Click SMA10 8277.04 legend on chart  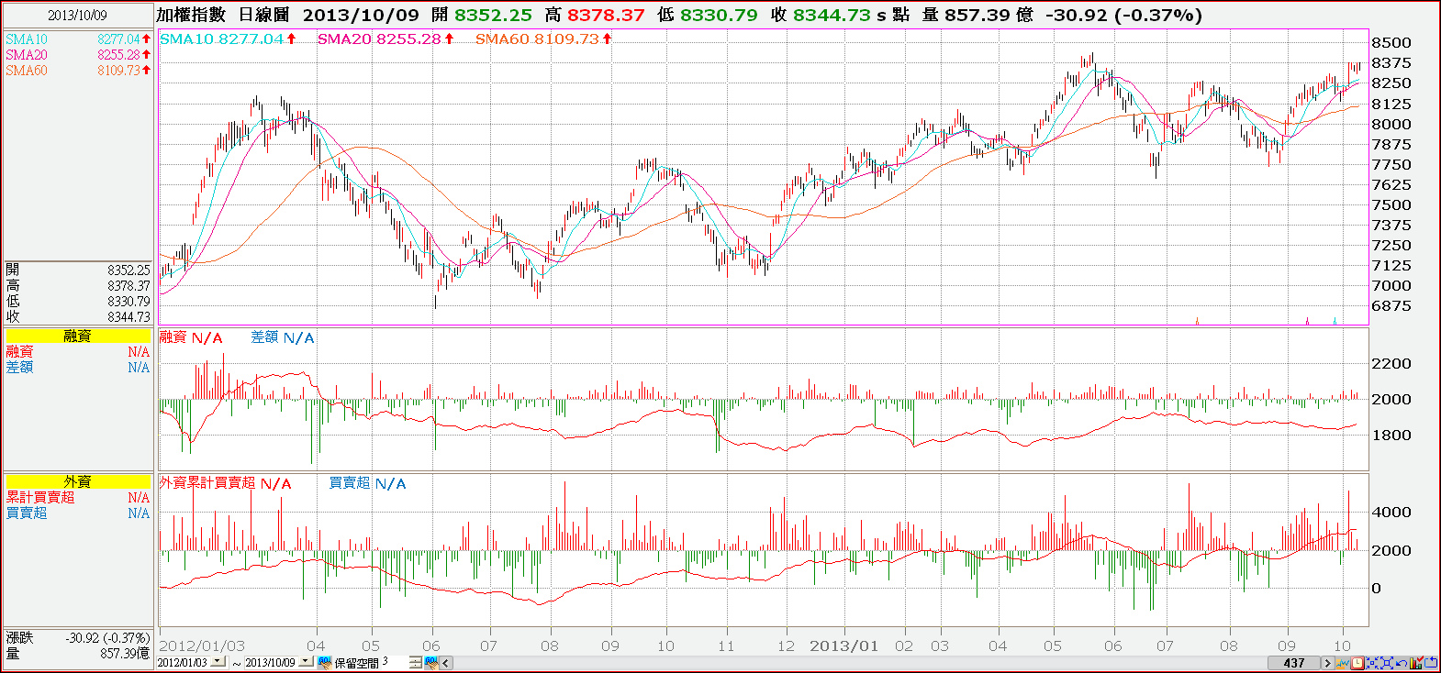coord(228,39)
